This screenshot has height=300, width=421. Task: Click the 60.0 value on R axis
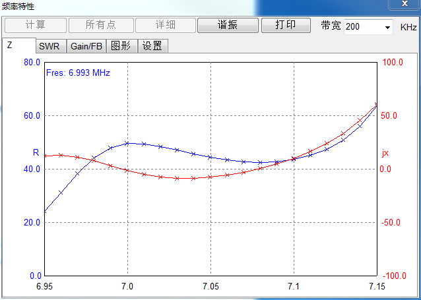tap(32, 115)
